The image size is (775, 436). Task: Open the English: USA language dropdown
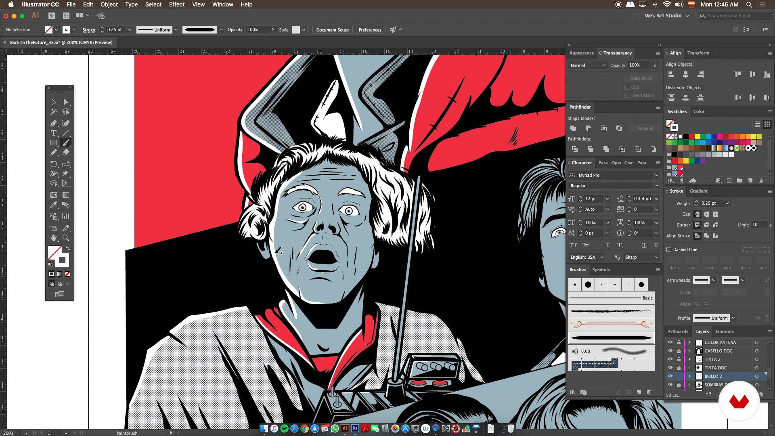click(587, 257)
